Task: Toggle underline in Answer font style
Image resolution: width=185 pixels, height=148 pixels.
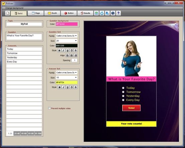Action: pyautogui.click(x=67, y=87)
